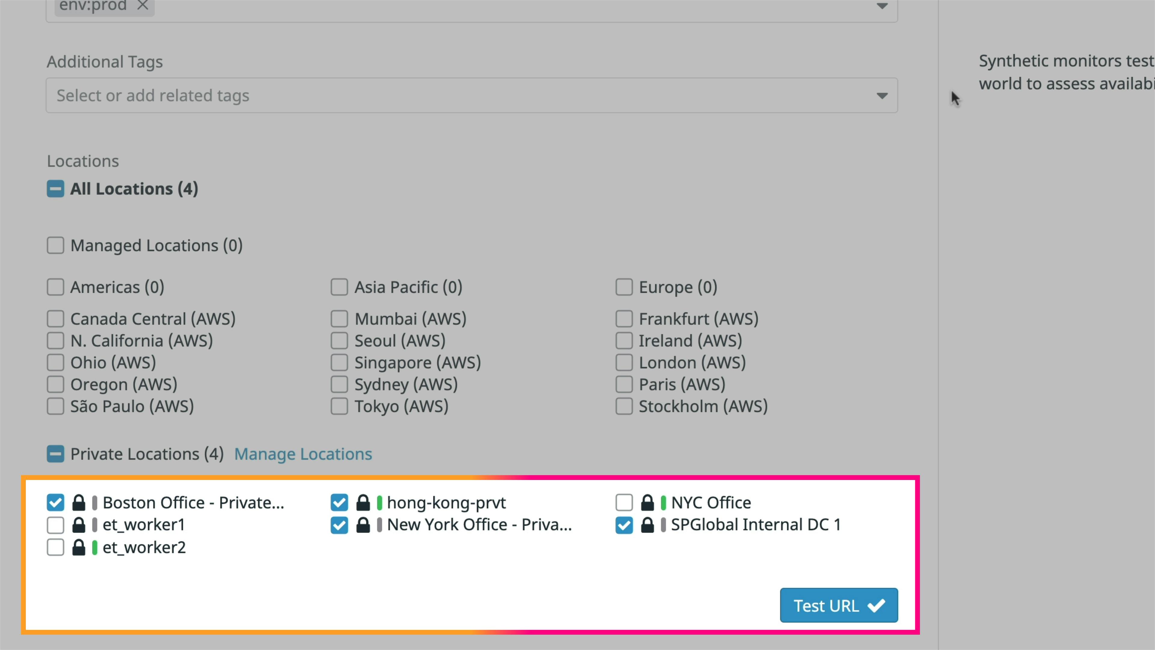
Task: Click the lock icon beside hong-kong-prvt
Action: (363, 503)
